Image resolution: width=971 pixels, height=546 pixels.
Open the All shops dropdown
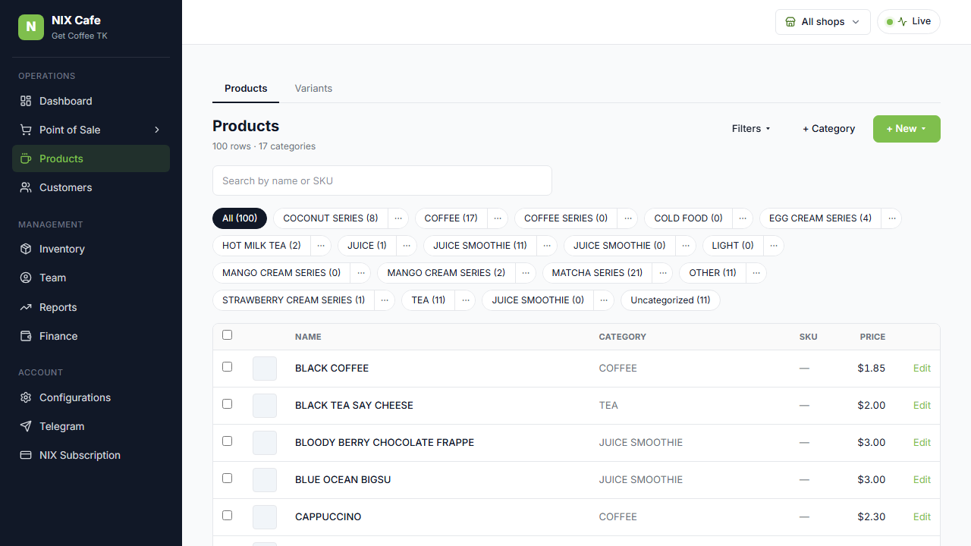click(822, 22)
